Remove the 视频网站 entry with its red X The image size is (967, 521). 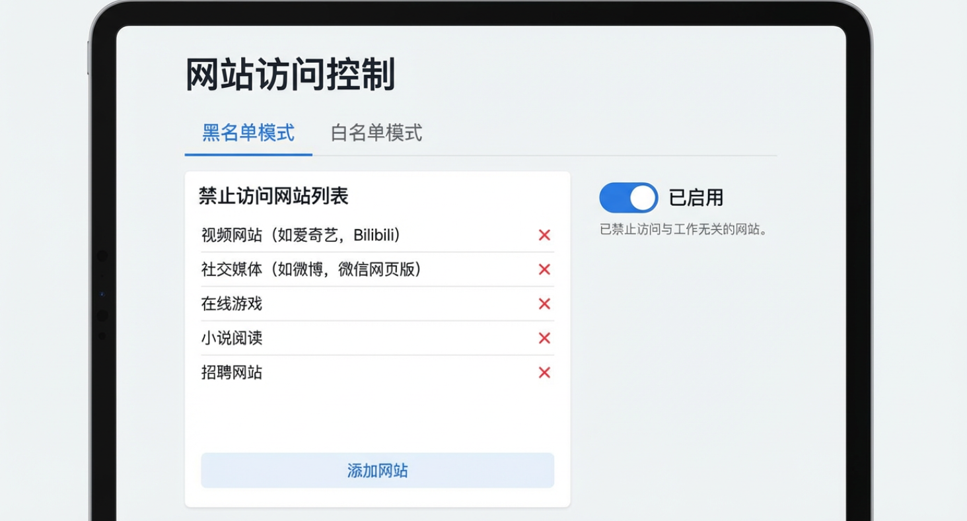coord(544,235)
